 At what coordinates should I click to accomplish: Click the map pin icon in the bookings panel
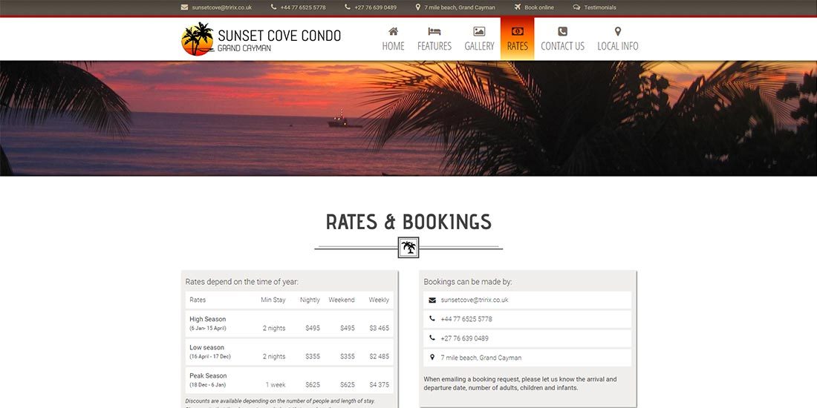pyautogui.click(x=432, y=358)
